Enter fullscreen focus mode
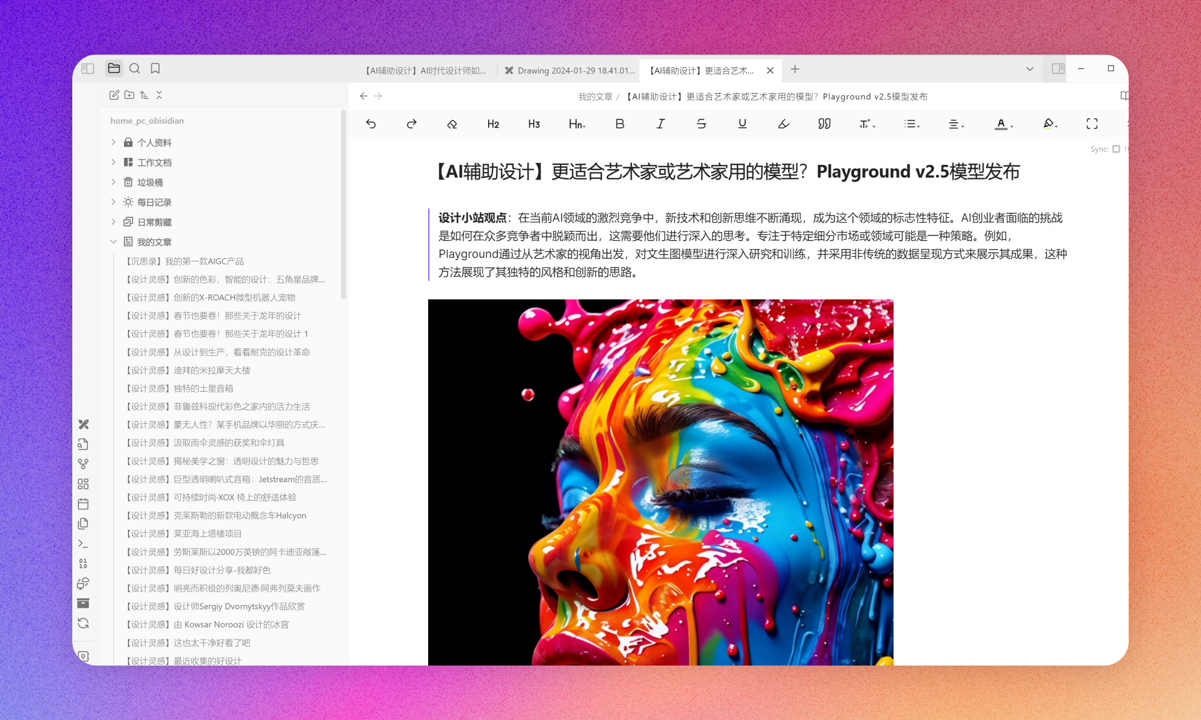The height and width of the screenshot is (720, 1201). click(1092, 124)
